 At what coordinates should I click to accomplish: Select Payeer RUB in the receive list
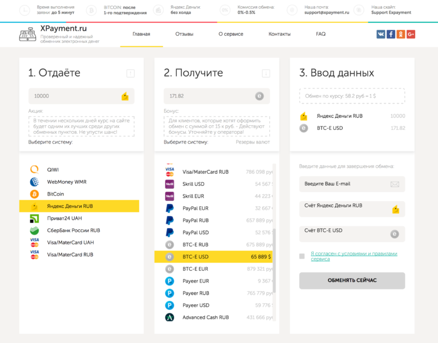point(213,293)
